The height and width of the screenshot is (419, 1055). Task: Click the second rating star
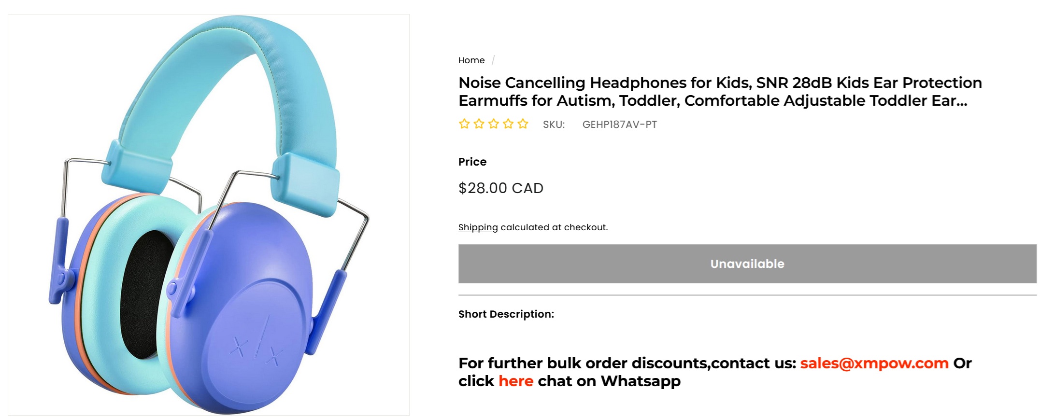click(x=479, y=124)
